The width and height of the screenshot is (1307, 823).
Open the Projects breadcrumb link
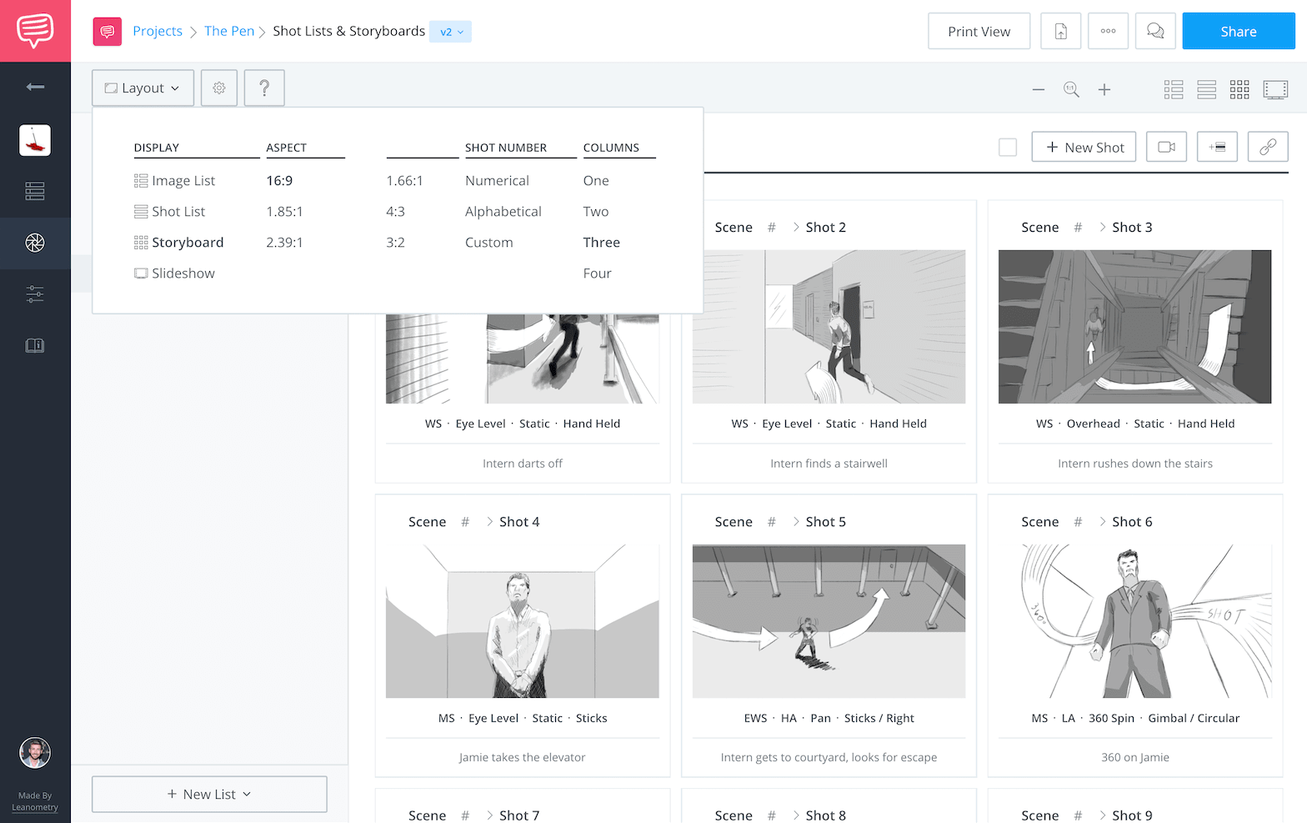158,31
